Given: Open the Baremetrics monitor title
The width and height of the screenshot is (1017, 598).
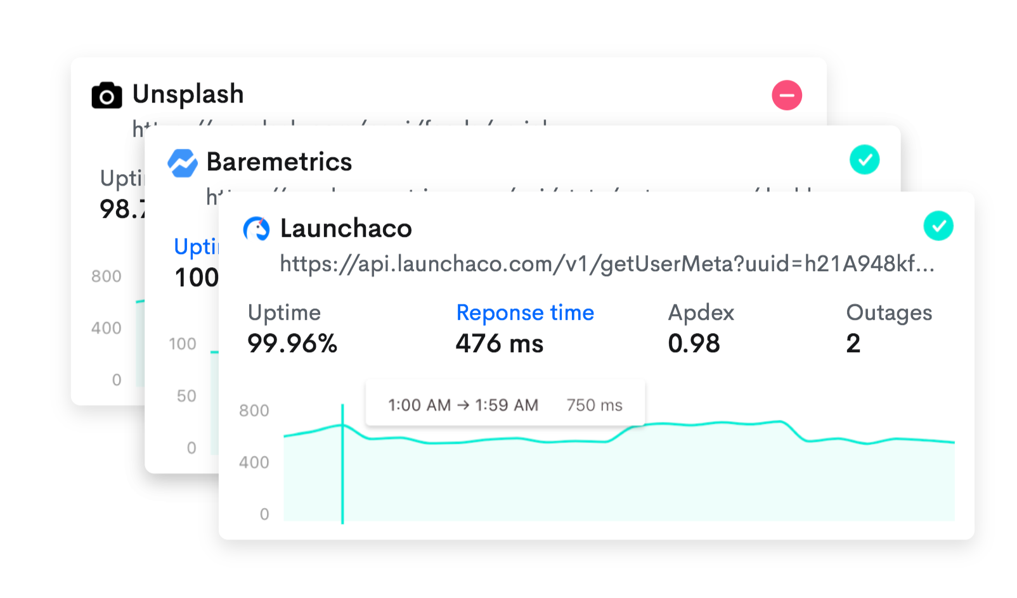Looking at the screenshot, I should [x=279, y=162].
